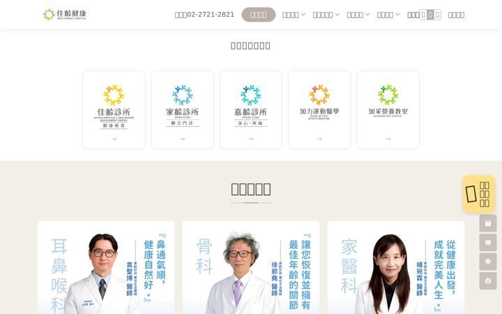Follow the arrow in the 加力運動醫學 card
This screenshot has width=502, height=314.
(319, 139)
